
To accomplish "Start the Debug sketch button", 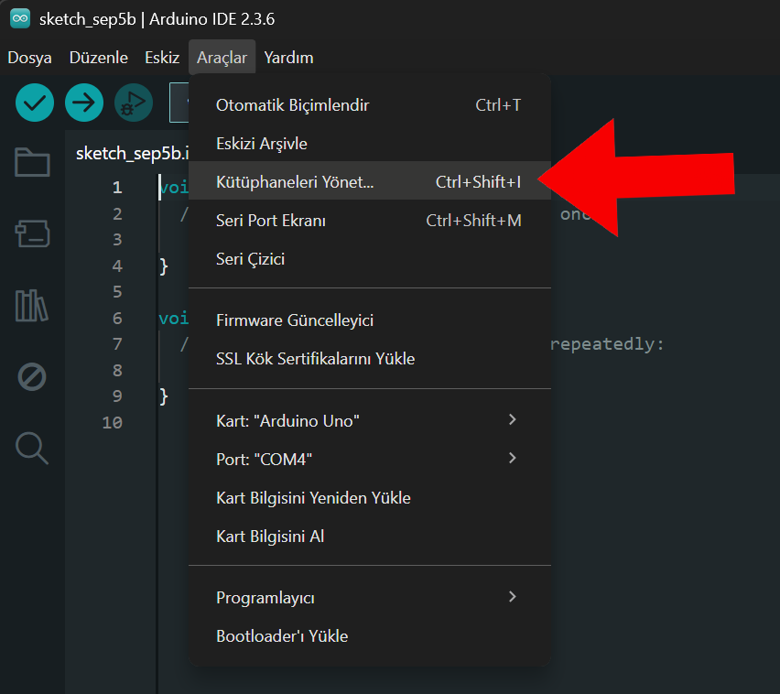I will pos(134,103).
